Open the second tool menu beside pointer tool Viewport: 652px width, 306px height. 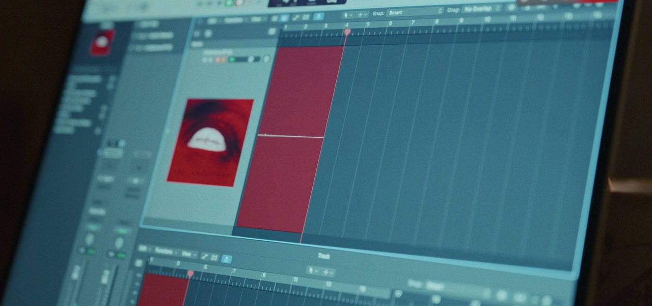click(x=362, y=14)
